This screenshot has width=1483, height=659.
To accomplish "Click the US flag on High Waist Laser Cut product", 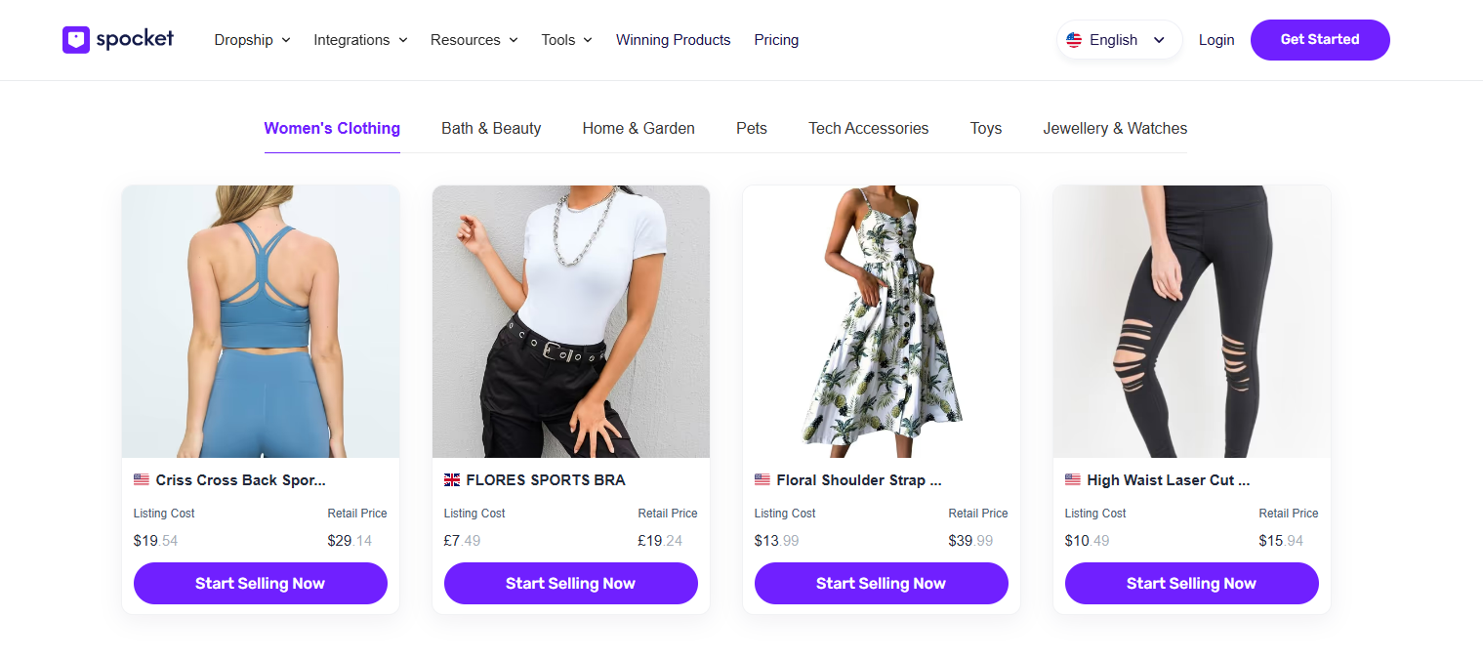I will pos(1071,479).
